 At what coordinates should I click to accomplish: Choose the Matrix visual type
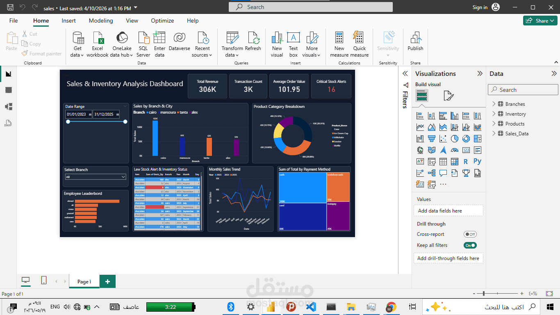[x=454, y=162]
